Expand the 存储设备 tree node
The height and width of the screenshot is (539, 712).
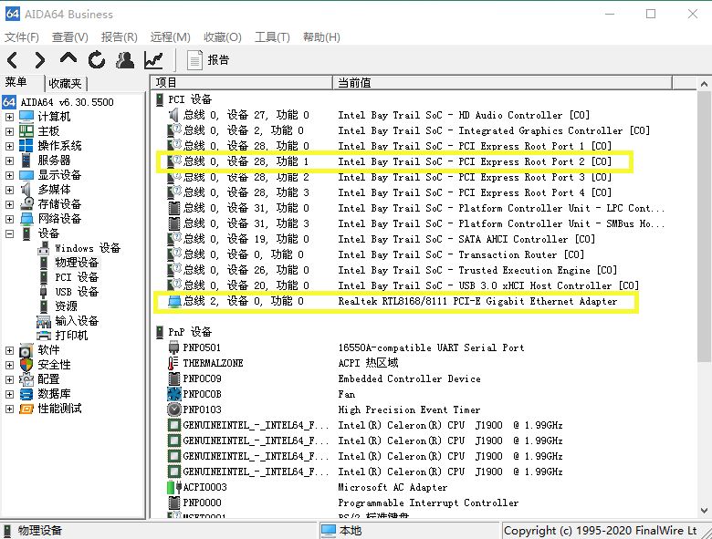click(x=9, y=204)
